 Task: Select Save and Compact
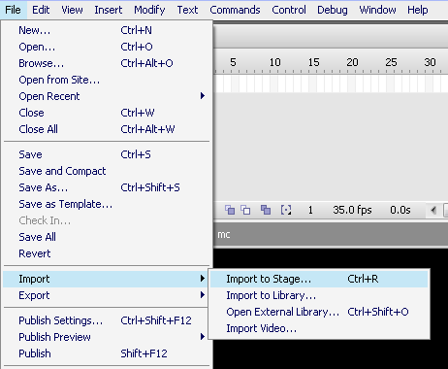tap(107, 171)
